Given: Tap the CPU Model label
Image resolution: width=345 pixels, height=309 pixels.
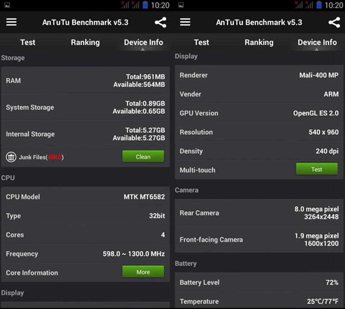Looking at the screenshot, I should click(23, 197).
